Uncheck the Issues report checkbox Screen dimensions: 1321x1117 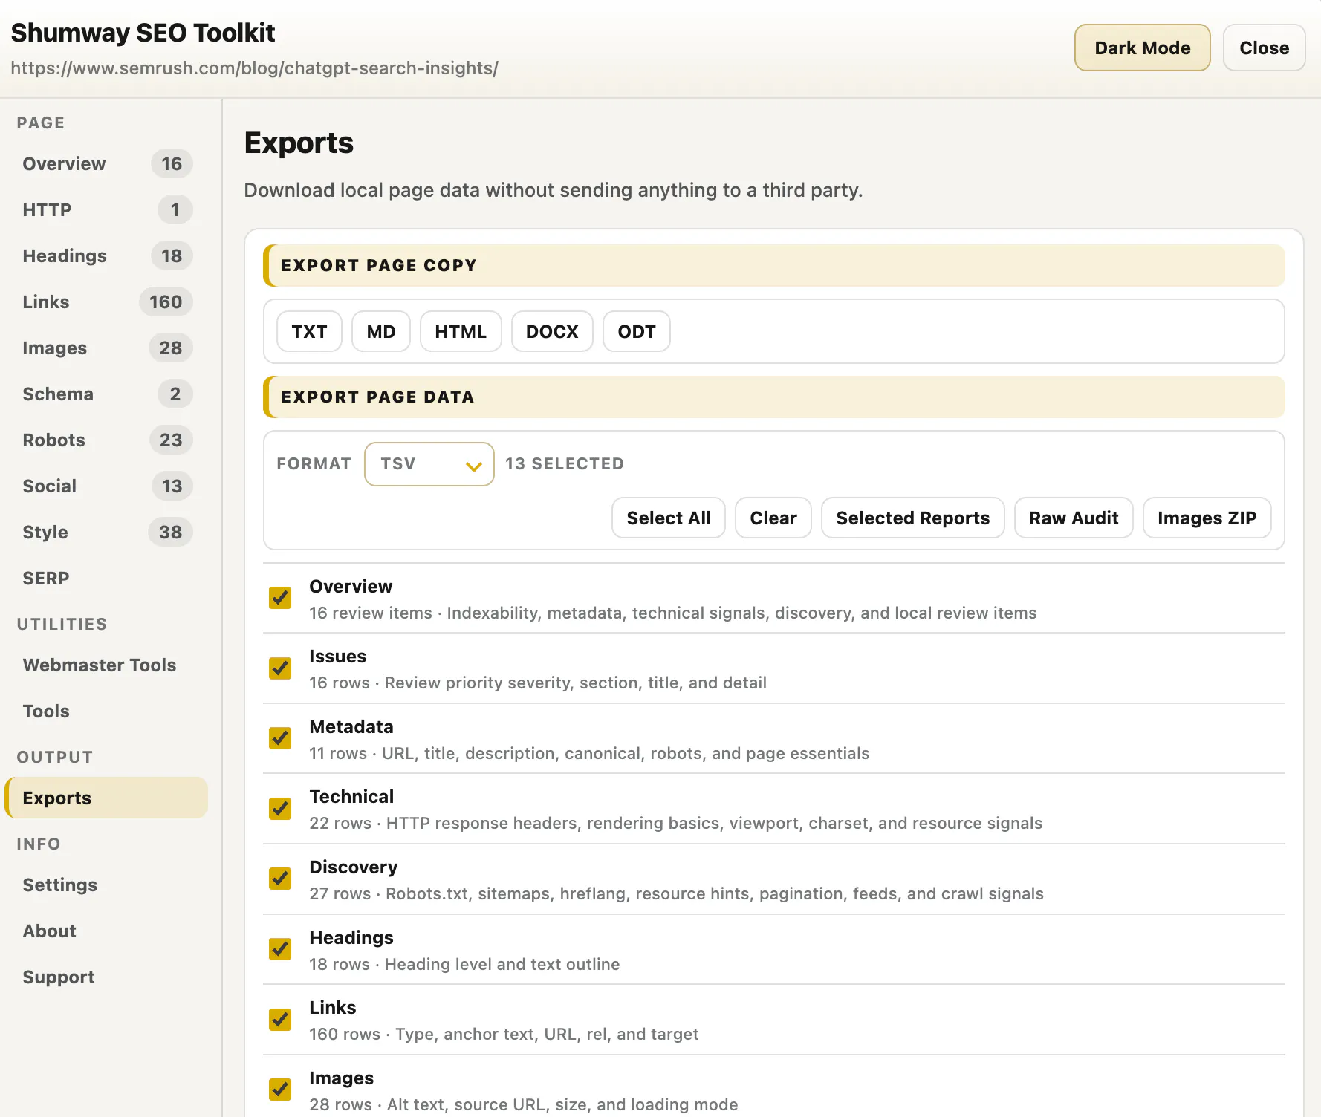click(280, 668)
